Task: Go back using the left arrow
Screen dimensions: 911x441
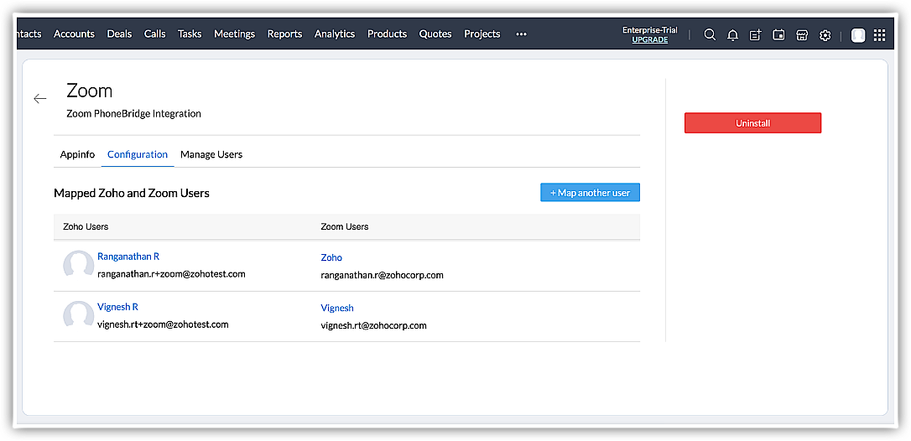Action: 40,98
